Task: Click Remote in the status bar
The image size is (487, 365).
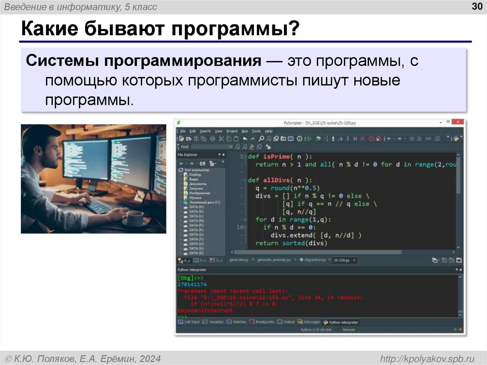Action: (349, 329)
